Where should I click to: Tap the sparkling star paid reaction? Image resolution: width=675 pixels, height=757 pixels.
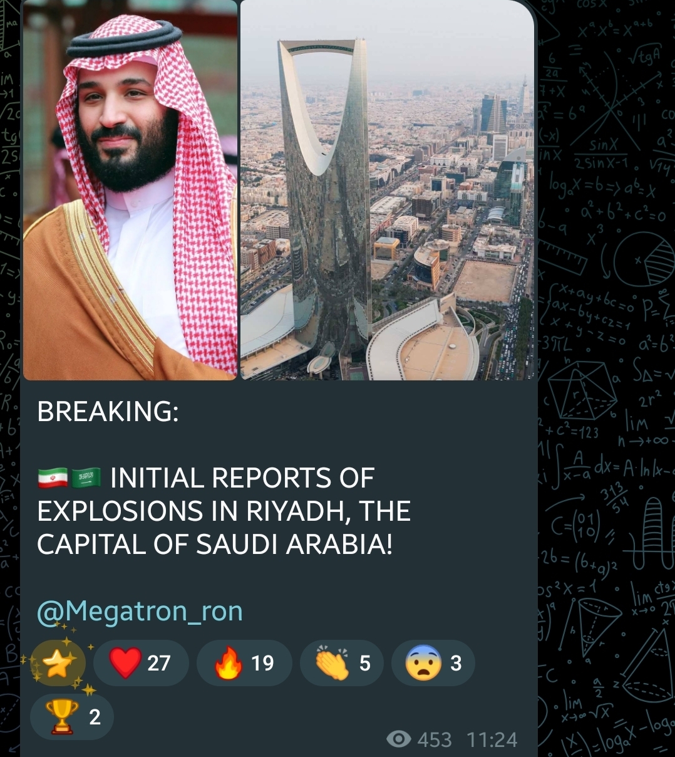(58, 663)
